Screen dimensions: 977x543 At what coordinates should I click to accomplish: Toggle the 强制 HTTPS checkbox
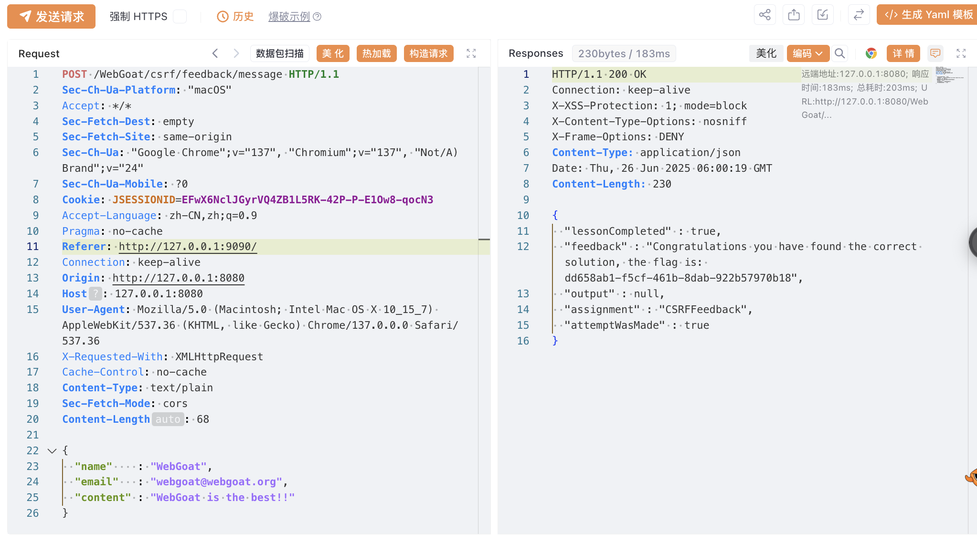pyautogui.click(x=180, y=17)
